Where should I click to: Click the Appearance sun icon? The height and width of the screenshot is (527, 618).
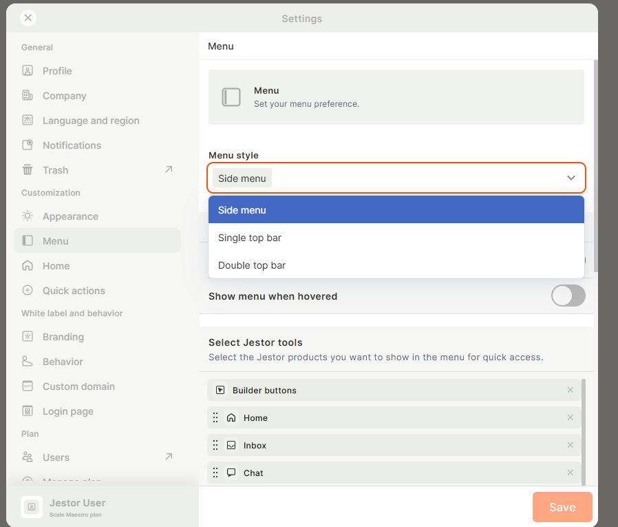[28, 216]
